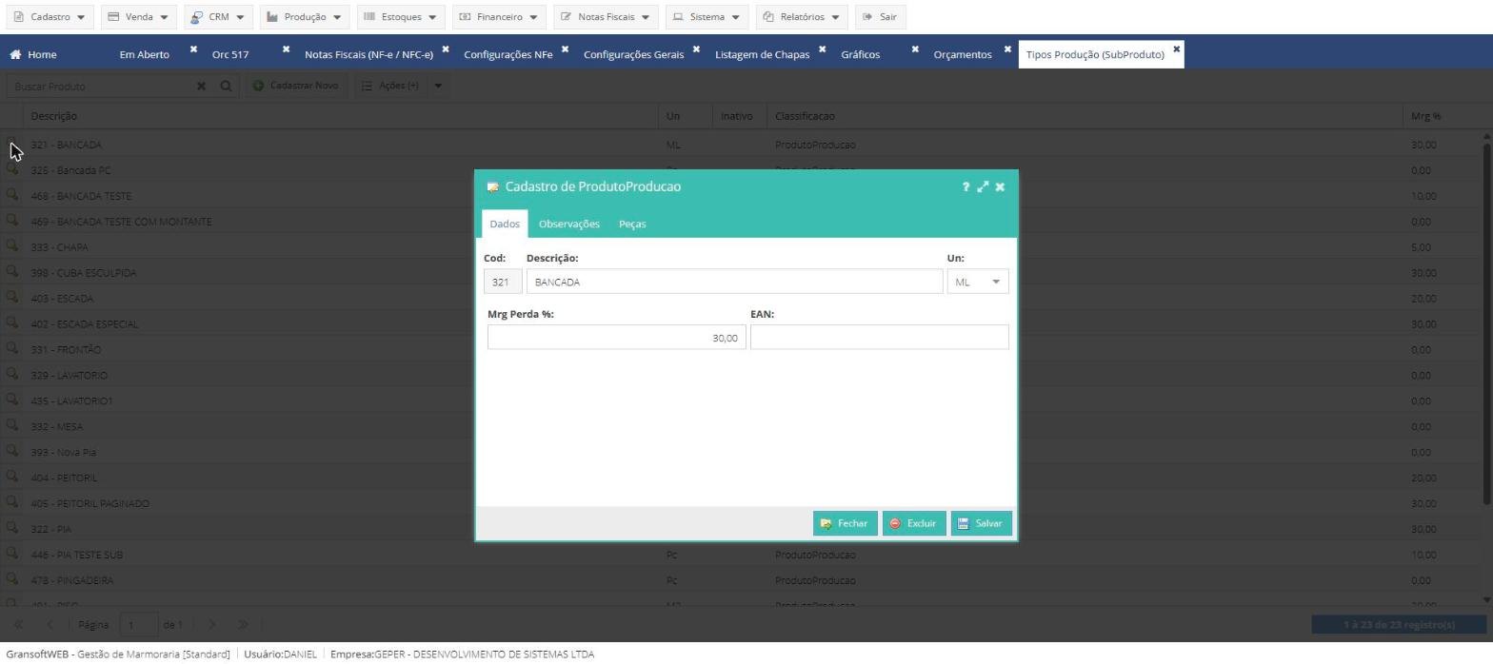Close the Configurações NFe tab
This screenshot has width=1493, height=664.
point(565,49)
